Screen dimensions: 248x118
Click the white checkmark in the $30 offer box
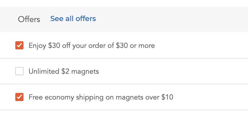pos(19,46)
